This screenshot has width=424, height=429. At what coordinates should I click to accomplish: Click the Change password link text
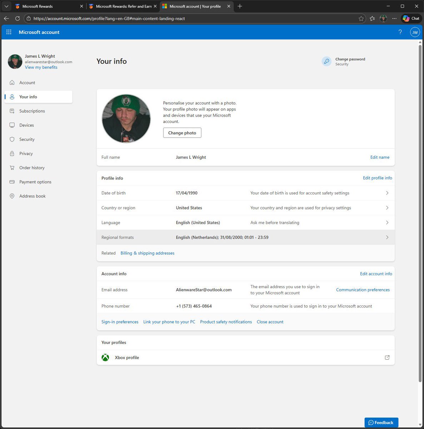[350, 59]
